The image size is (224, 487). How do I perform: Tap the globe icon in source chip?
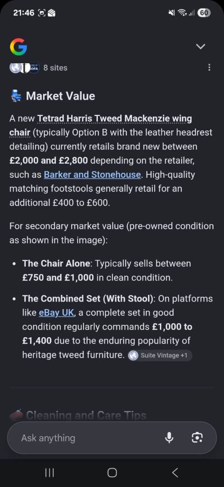click(x=133, y=355)
